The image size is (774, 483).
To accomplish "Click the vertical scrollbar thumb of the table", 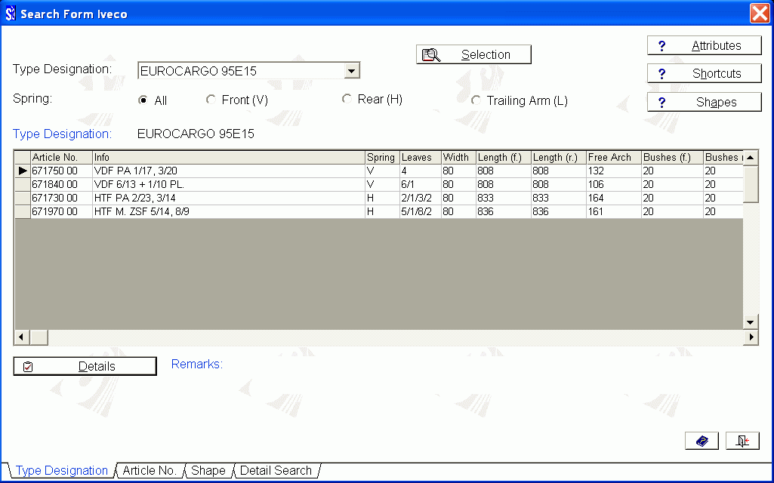I will tap(751, 184).
